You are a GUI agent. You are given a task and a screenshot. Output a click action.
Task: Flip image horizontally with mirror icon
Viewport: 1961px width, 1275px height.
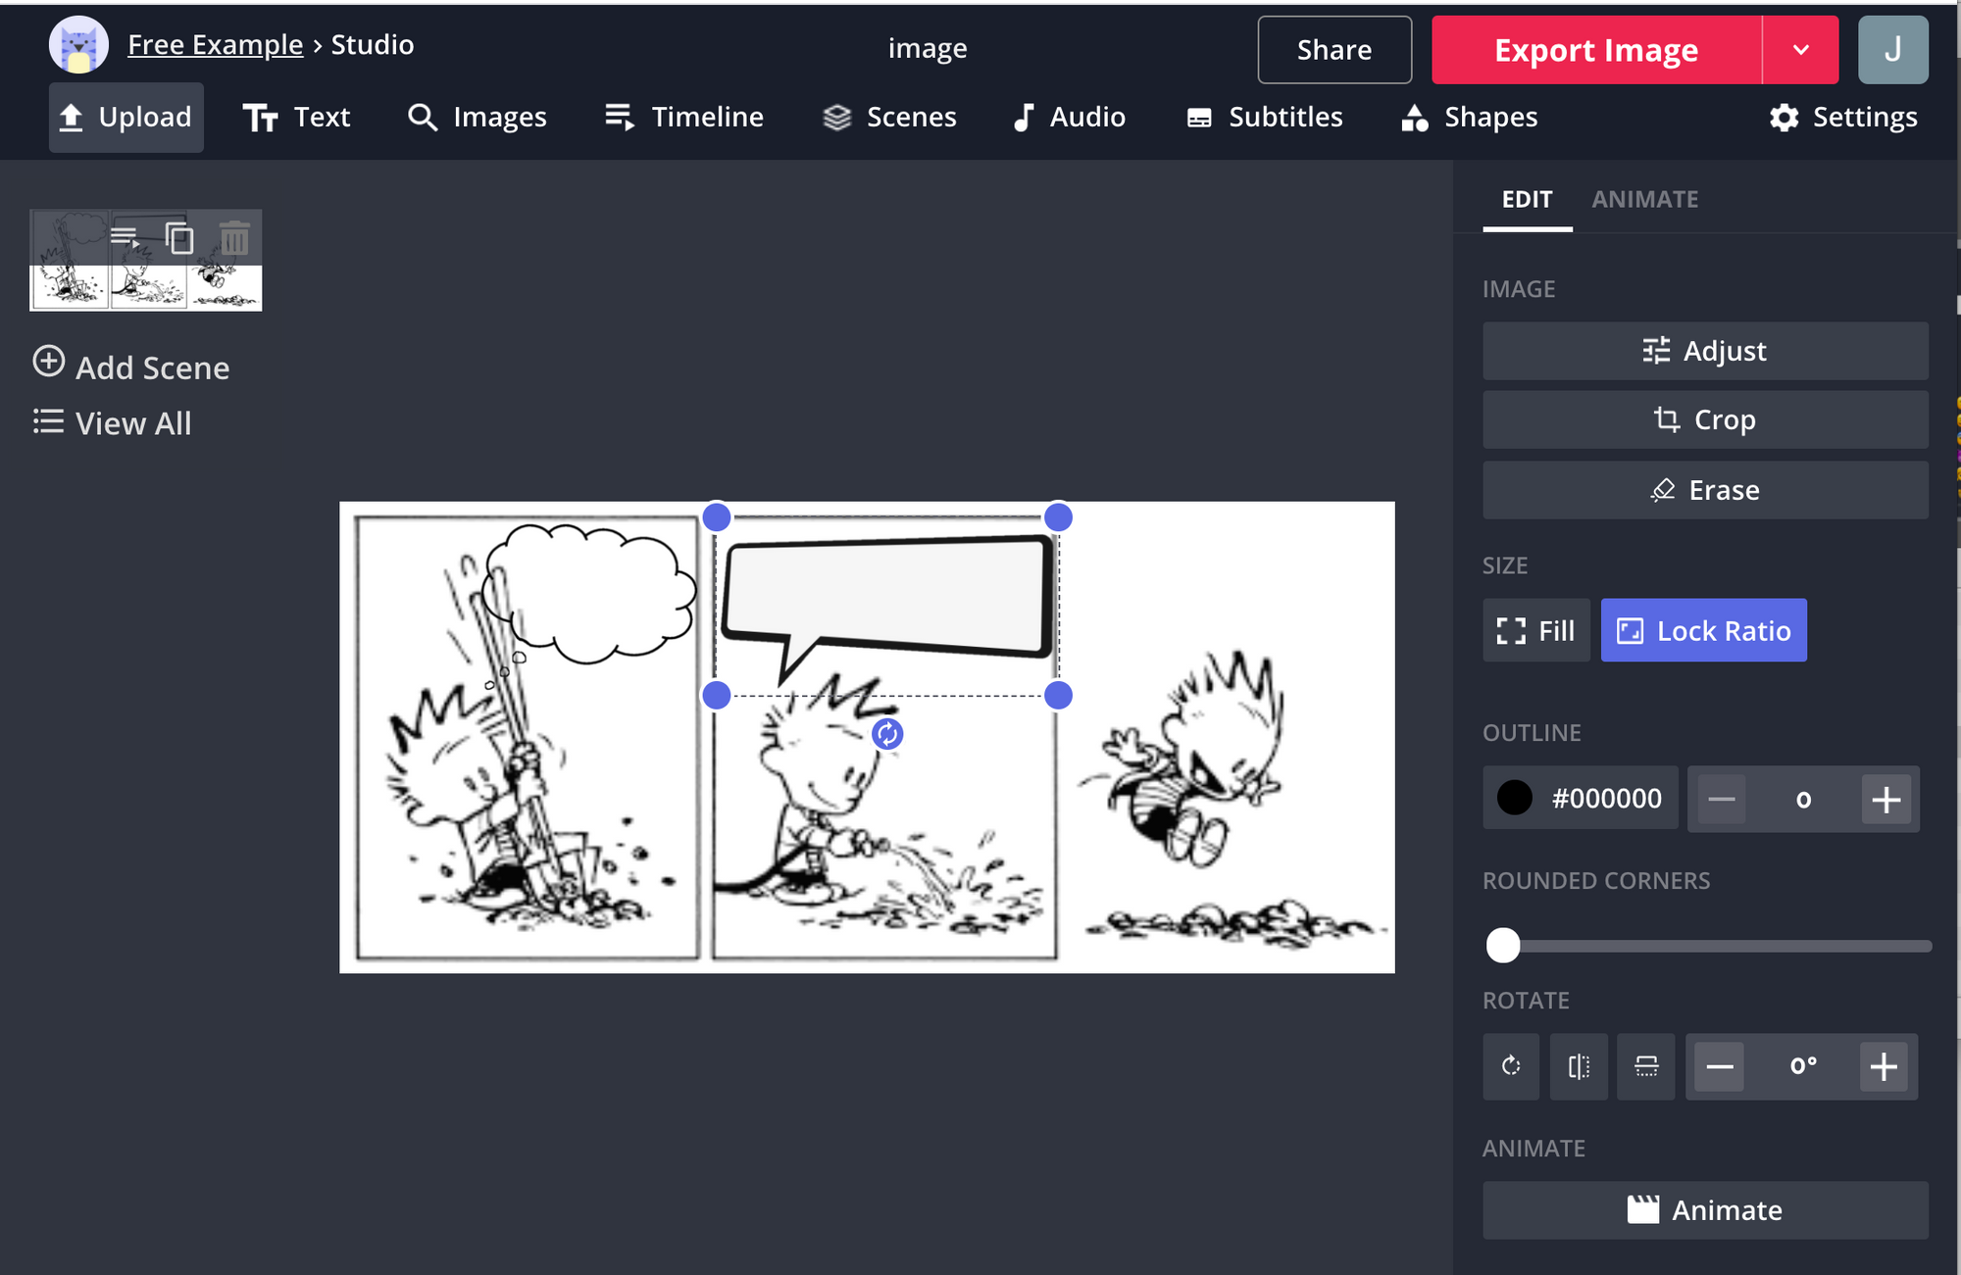1579,1066
